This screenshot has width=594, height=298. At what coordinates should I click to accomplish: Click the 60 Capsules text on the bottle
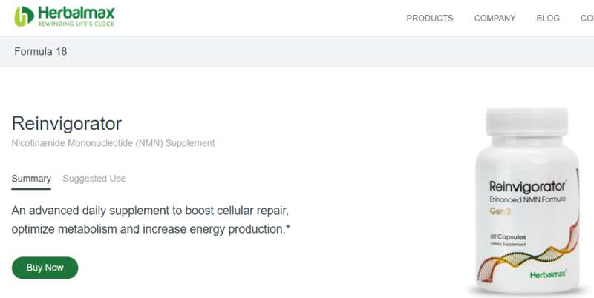click(508, 236)
